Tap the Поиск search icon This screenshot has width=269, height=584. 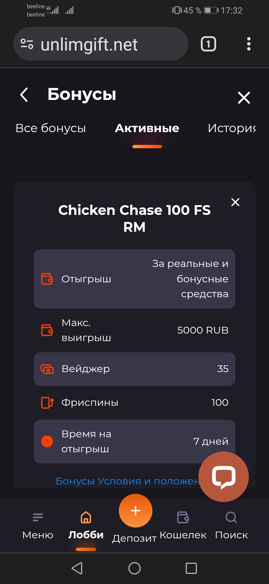pyautogui.click(x=231, y=518)
